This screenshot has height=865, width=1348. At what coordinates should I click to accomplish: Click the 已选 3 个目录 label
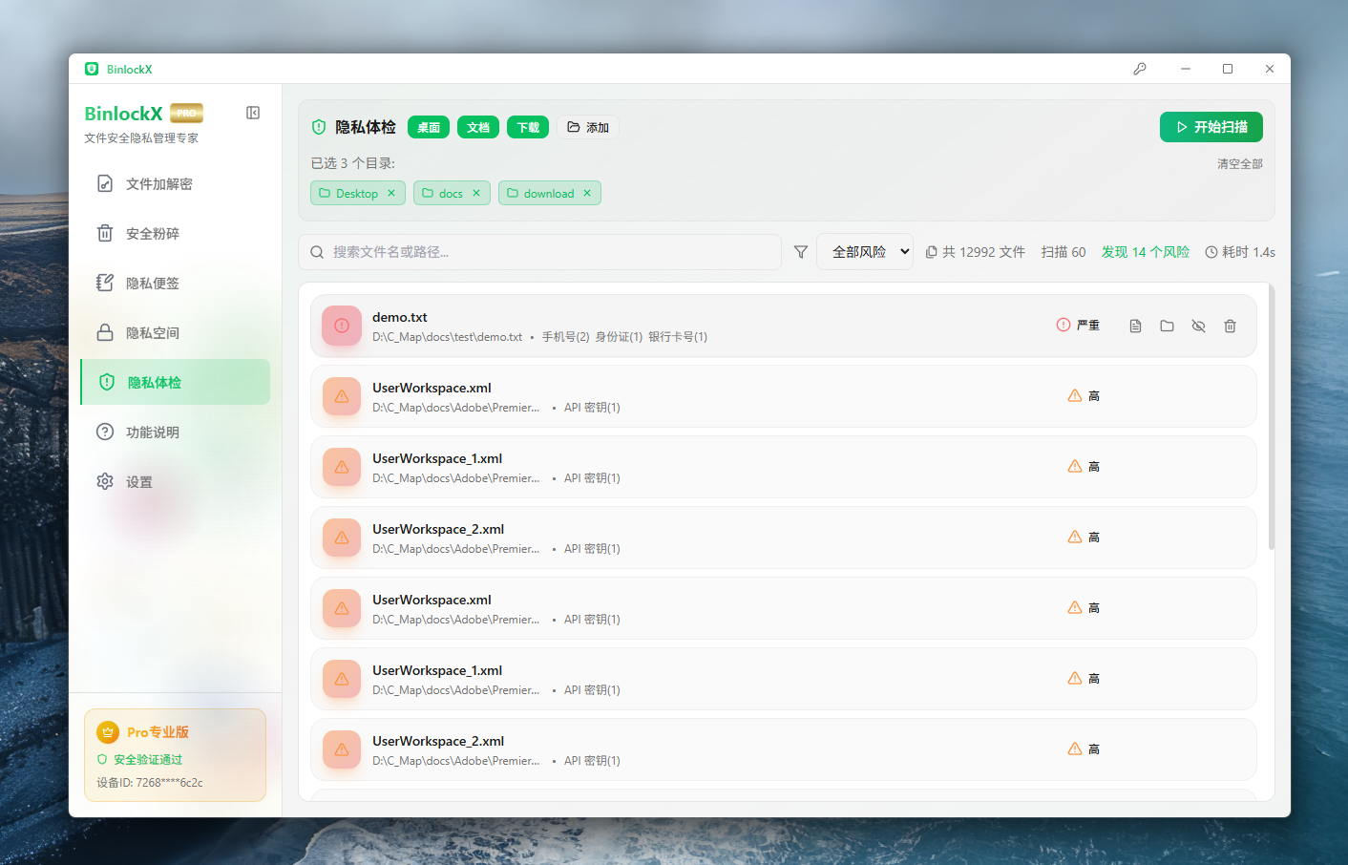pos(353,163)
